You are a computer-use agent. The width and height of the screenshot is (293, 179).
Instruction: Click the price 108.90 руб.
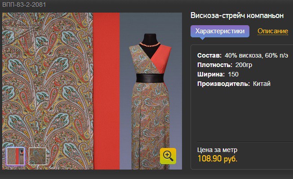[218, 159]
